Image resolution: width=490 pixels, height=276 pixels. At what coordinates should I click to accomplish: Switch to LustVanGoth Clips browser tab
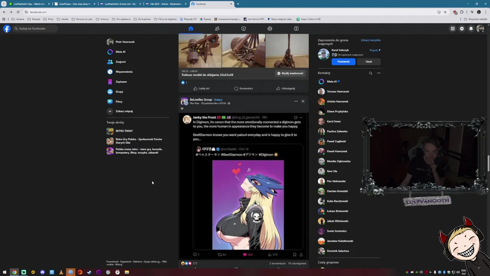29,4
